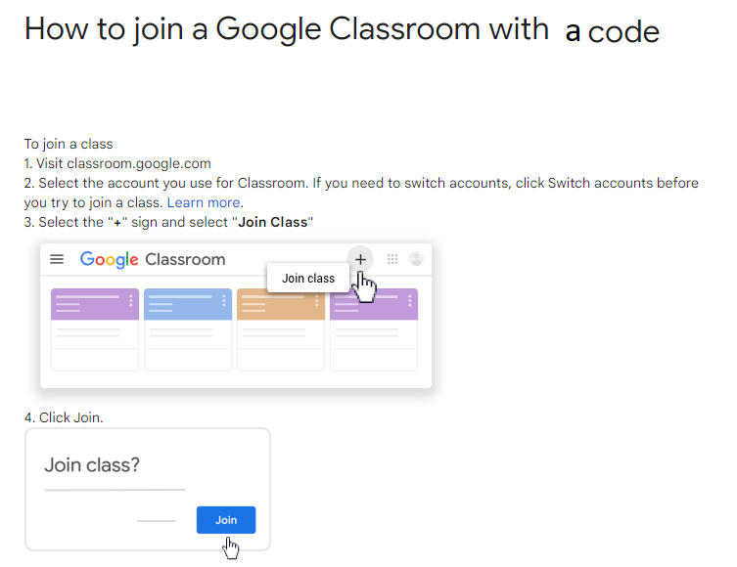Image resolution: width=737 pixels, height=567 pixels.
Task: Open three-dot menu on last purple class card
Action: pyautogui.click(x=409, y=301)
